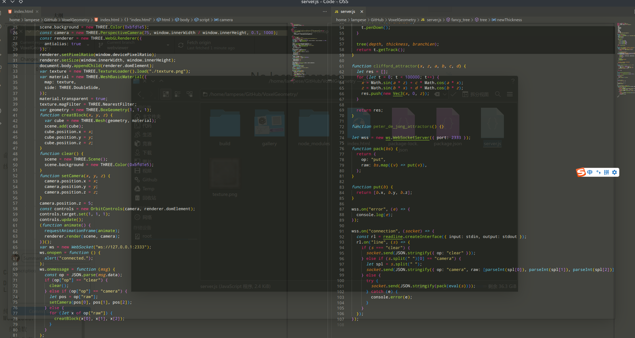Select the server.js editor tab
Screen dimensions: 635x338
point(348,11)
